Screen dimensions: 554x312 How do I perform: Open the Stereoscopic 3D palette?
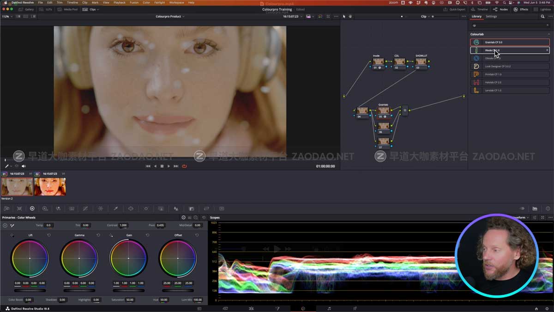pyautogui.click(x=222, y=208)
